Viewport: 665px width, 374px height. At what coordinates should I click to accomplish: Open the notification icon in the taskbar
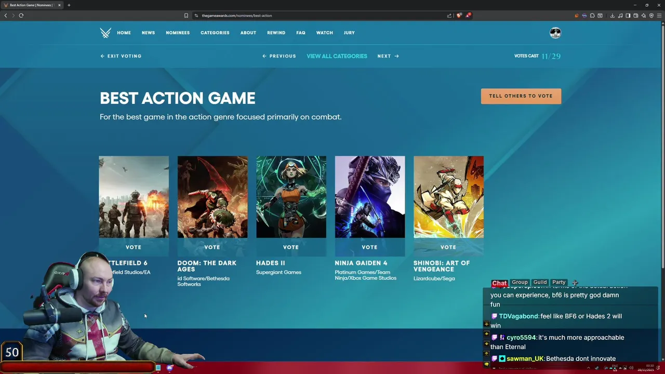click(658, 368)
